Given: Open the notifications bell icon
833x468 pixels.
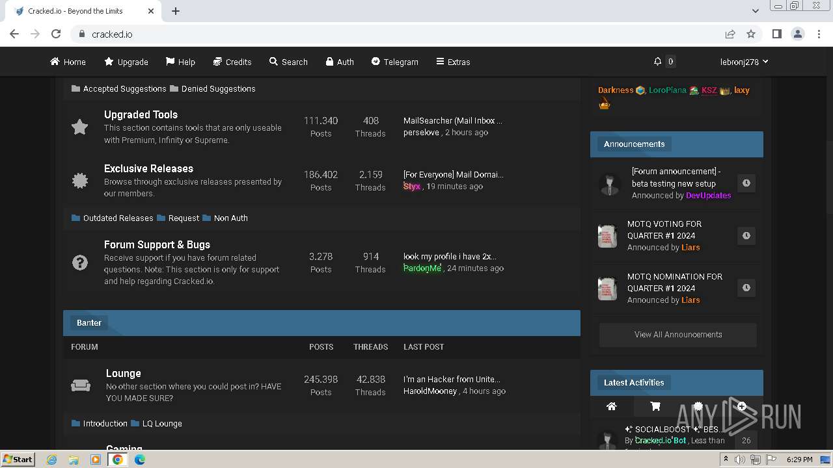Looking at the screenshot, I should (657, 62).
